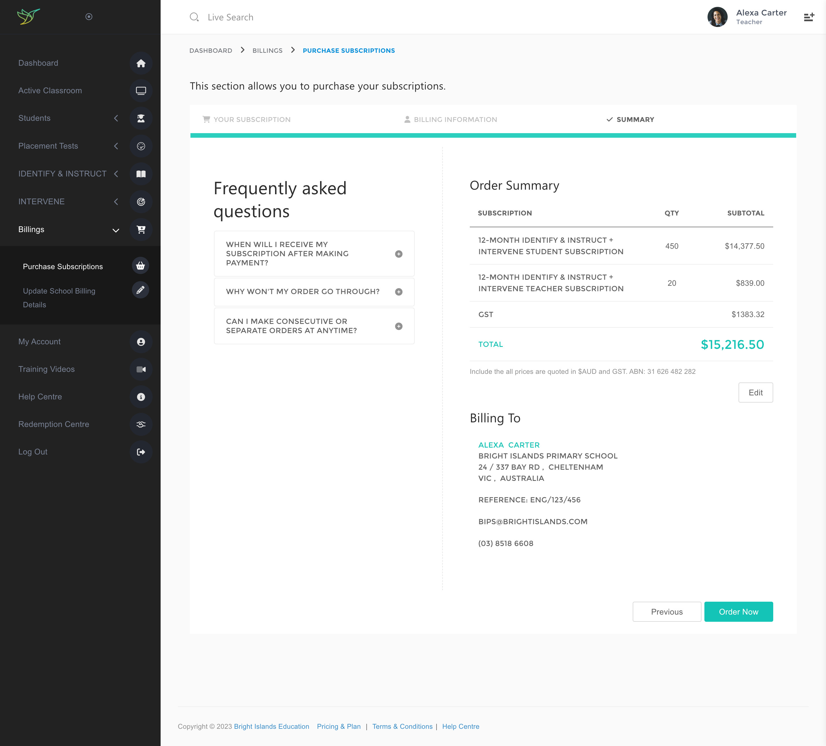The image size is (826, 746).
Task: Click the Dashboard home icon
Action: tap(141, 63)
